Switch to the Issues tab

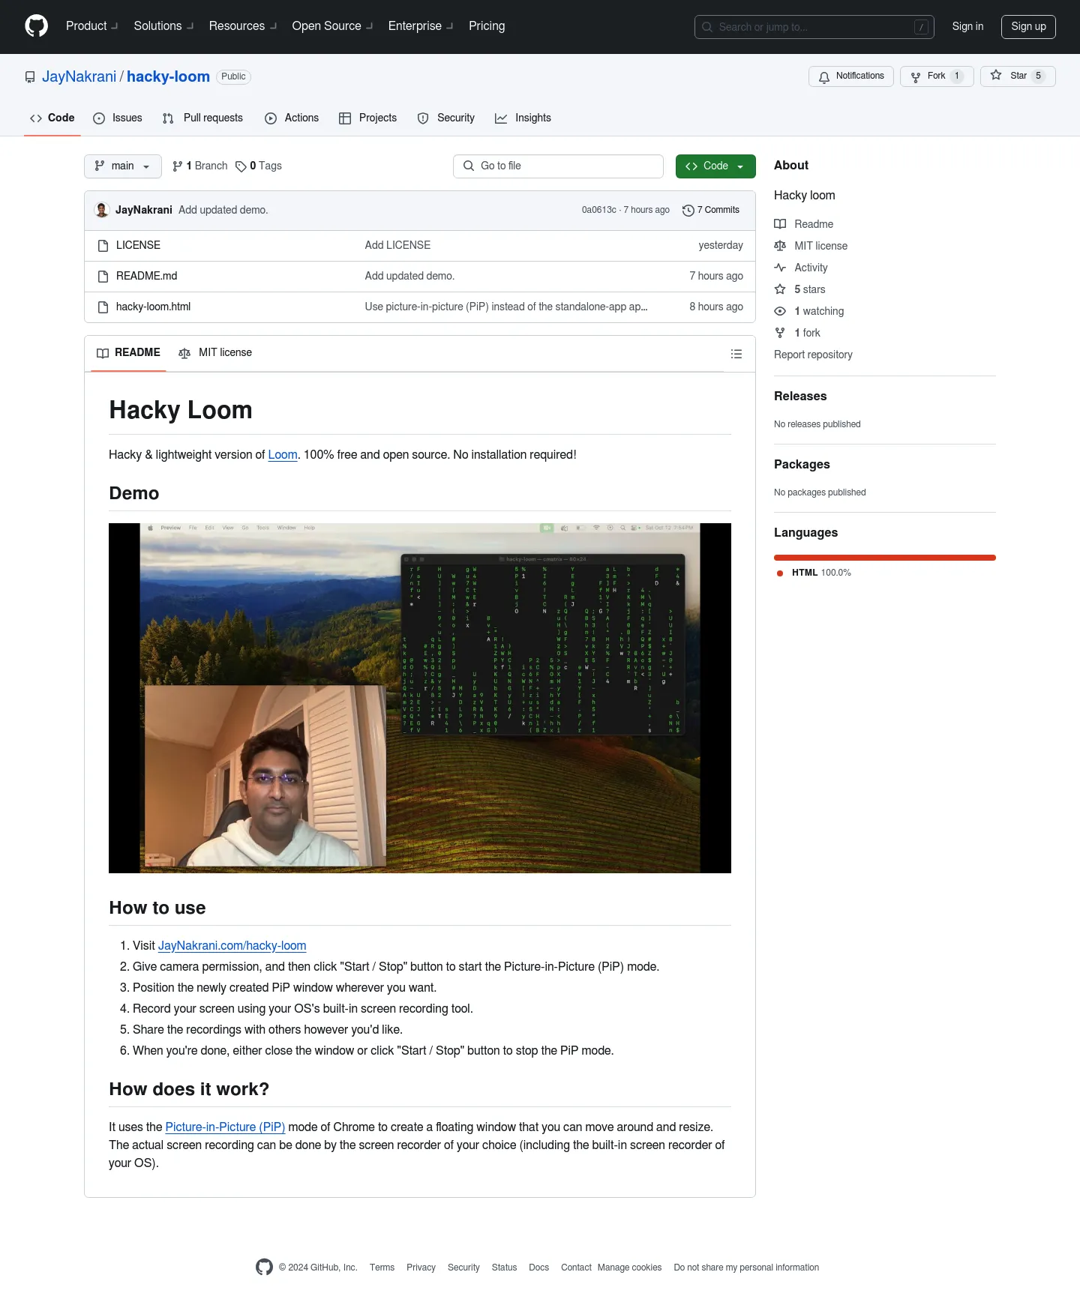[x=118, y=118]
